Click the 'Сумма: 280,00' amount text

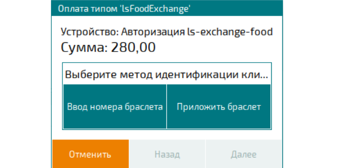coord(108,47)
